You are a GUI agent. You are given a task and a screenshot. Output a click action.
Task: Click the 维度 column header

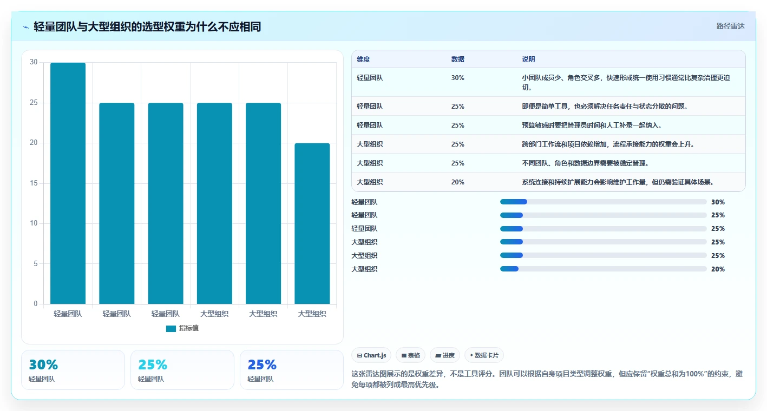(x=363, y=59)
